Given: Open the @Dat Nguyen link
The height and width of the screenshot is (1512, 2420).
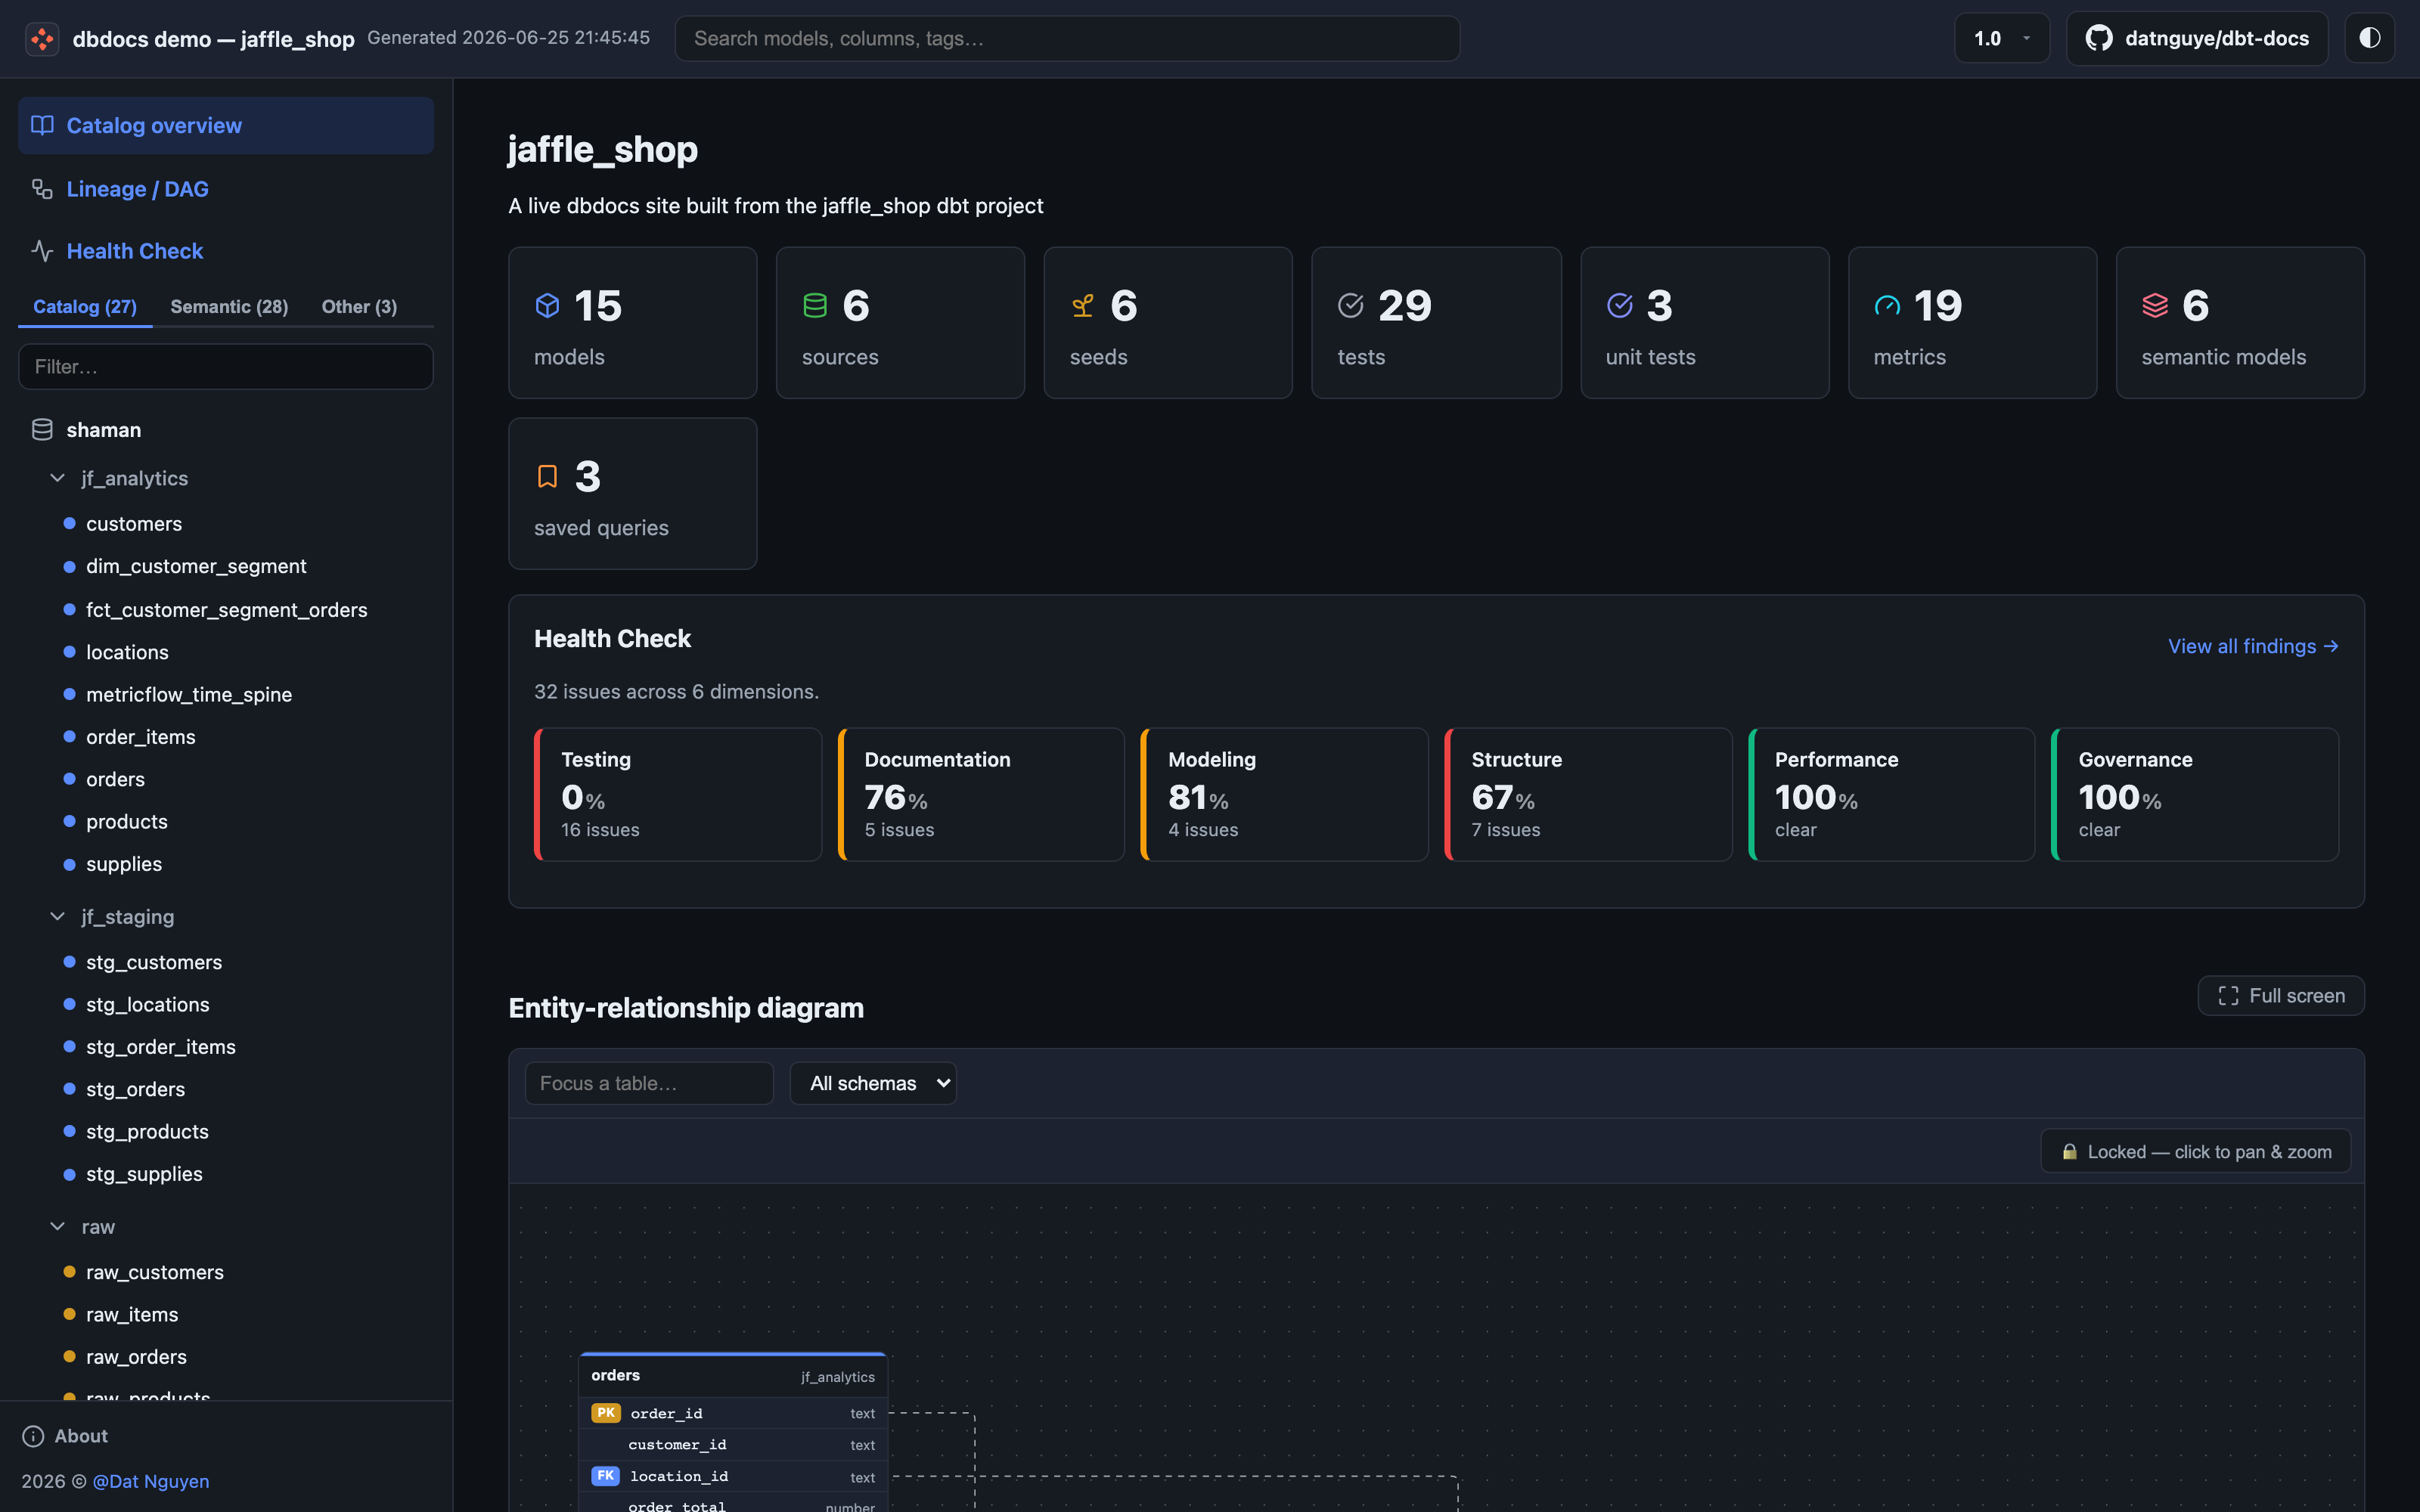Looking at the screenshot, I should (151, 1481).
